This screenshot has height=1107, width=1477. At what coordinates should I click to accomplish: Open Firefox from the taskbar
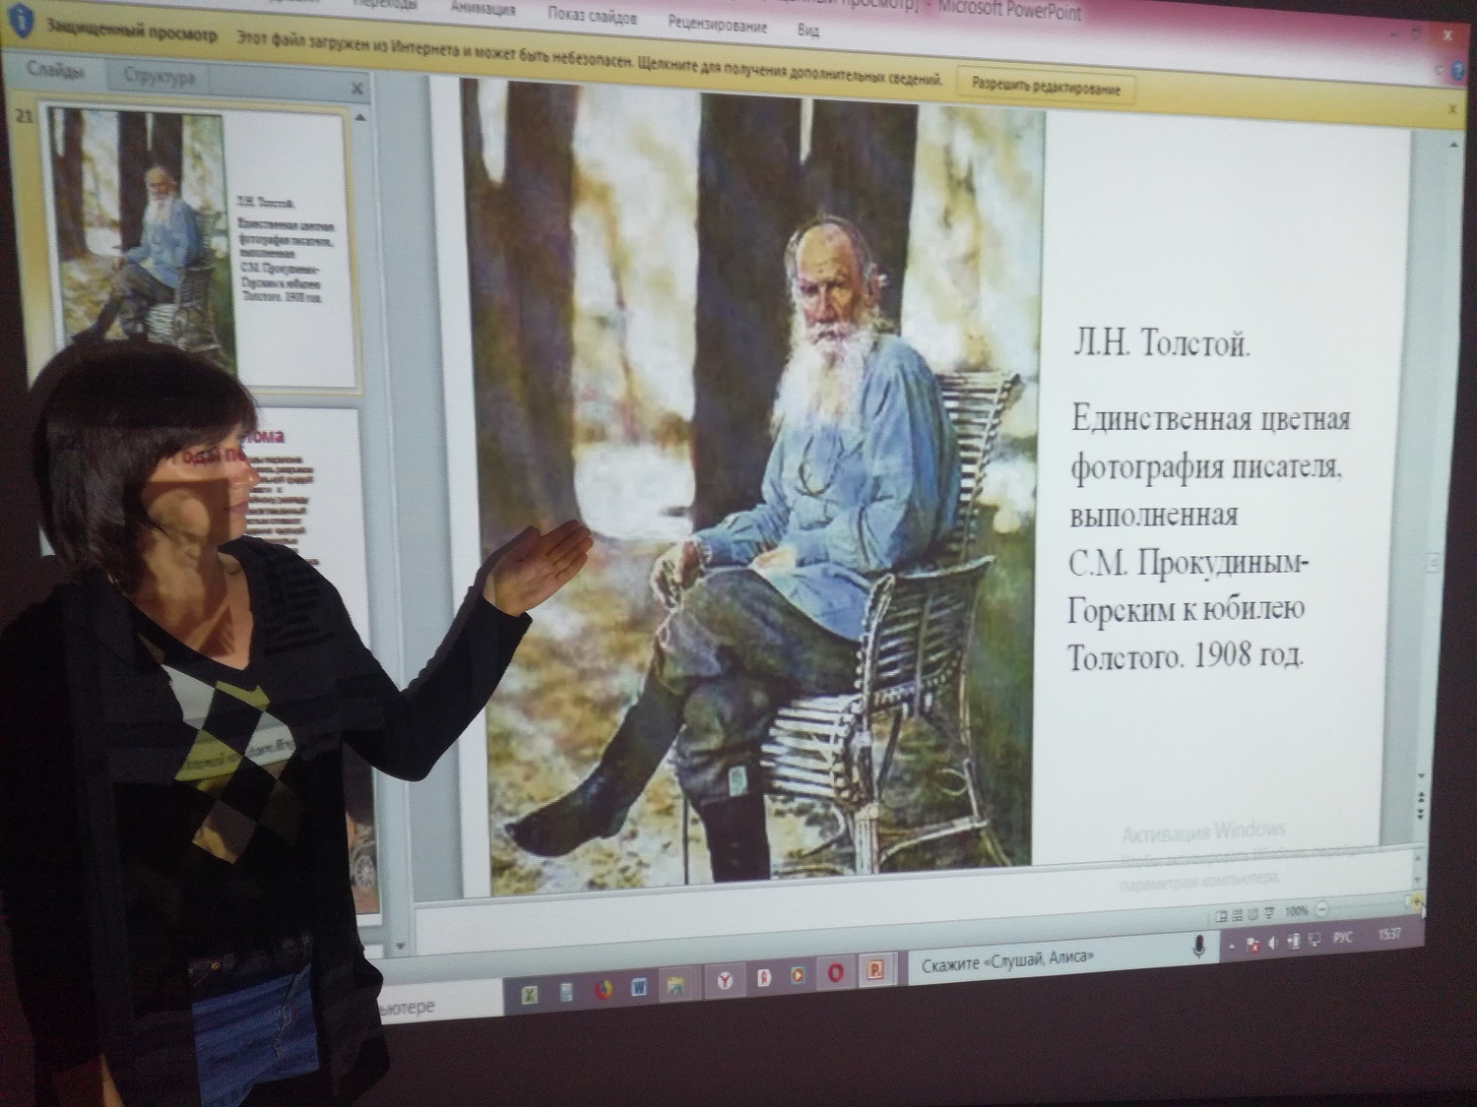click(602, 989)
